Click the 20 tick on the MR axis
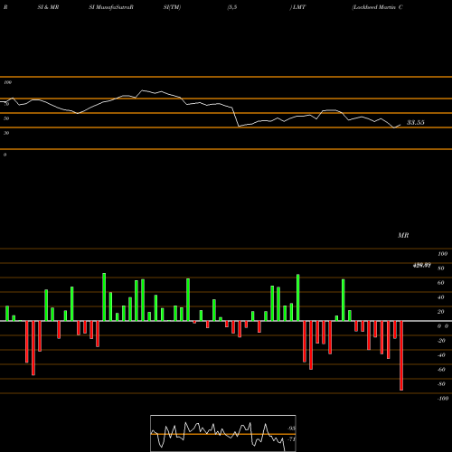452x452 pixels. tap(441, 312)
